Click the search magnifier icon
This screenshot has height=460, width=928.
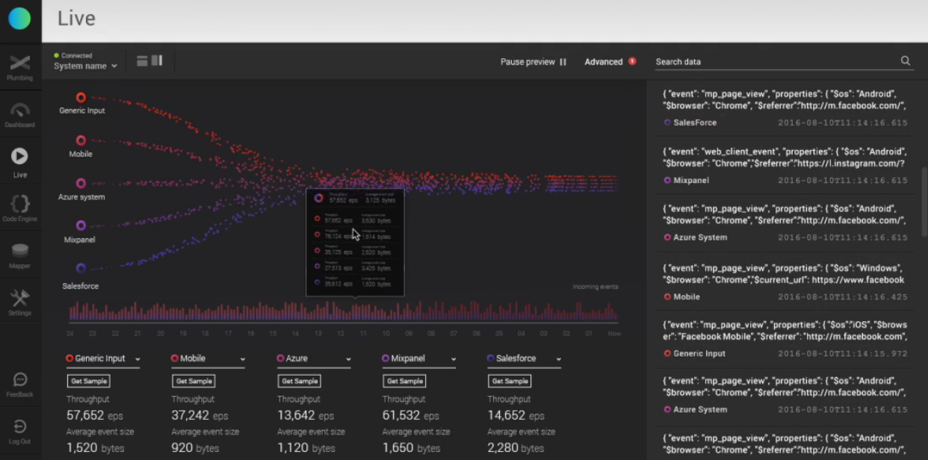pyautogui.click(x=906, y=61)
